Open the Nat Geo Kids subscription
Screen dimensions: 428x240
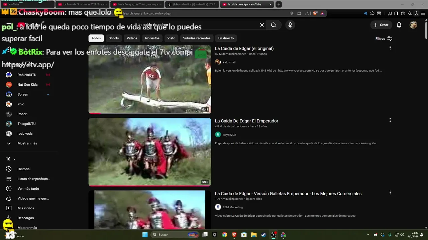[28, 85]
